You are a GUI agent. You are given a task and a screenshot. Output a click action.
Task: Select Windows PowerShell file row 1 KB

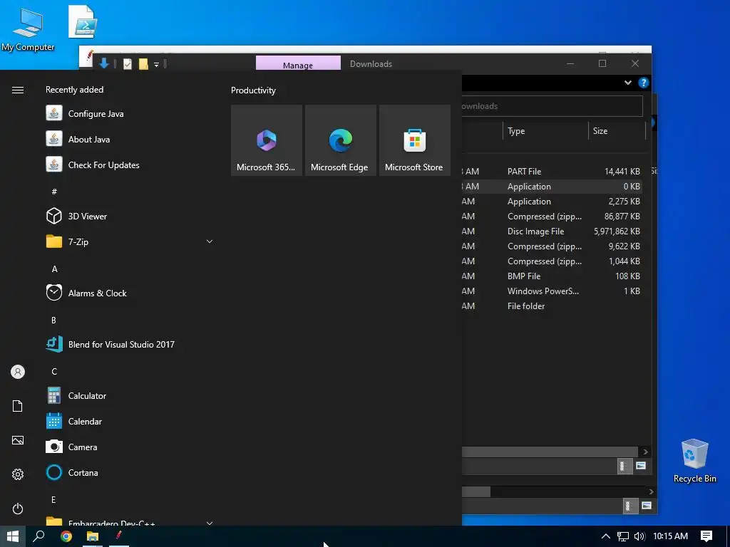552,291
